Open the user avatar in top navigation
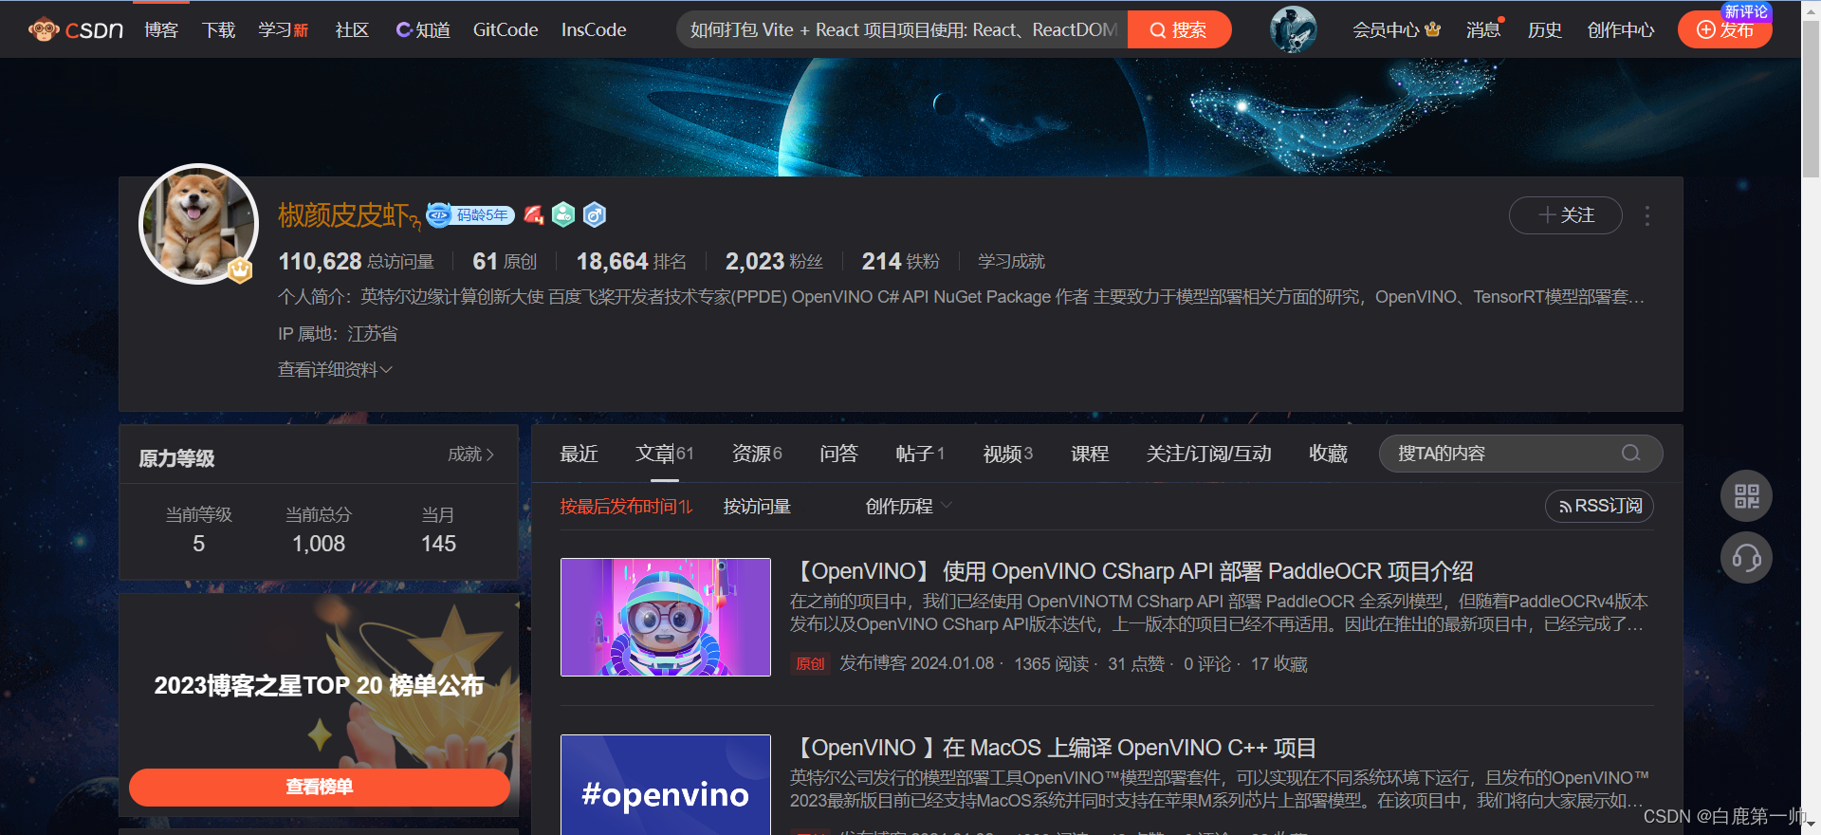The width and height of the screenshot is (1821, 835). pyautogui.click(x=1294, y=29)
